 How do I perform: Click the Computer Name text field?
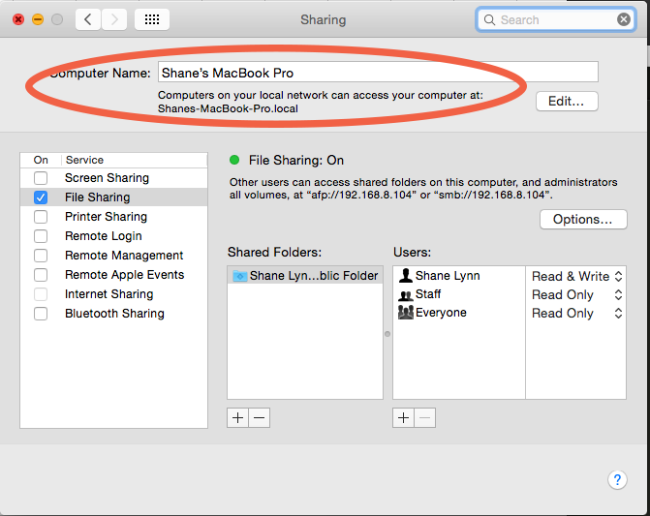(x=378, y=72)
